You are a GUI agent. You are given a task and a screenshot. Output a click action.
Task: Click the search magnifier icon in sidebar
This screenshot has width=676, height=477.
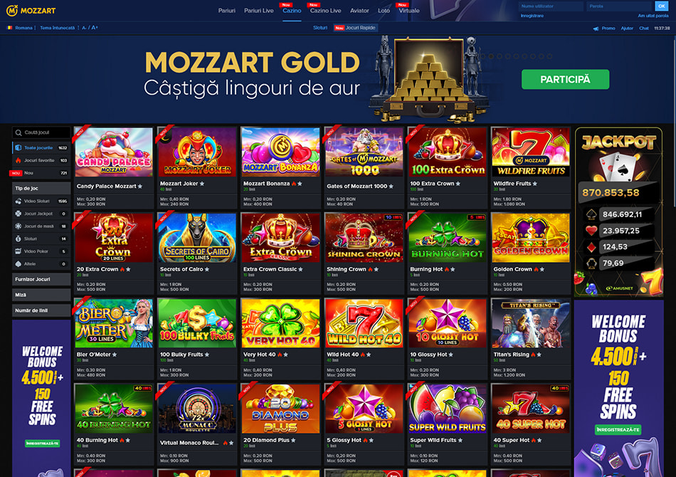[x=19, y=132]
